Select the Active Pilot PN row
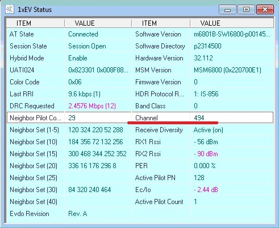The image size is (279, 228). (140, 178)
